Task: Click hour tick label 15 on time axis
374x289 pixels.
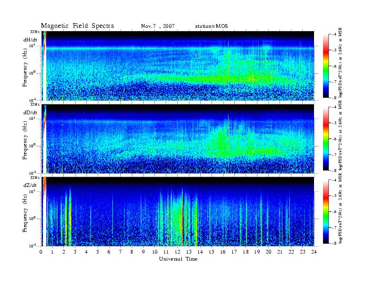Action: (x=212, y=252)
